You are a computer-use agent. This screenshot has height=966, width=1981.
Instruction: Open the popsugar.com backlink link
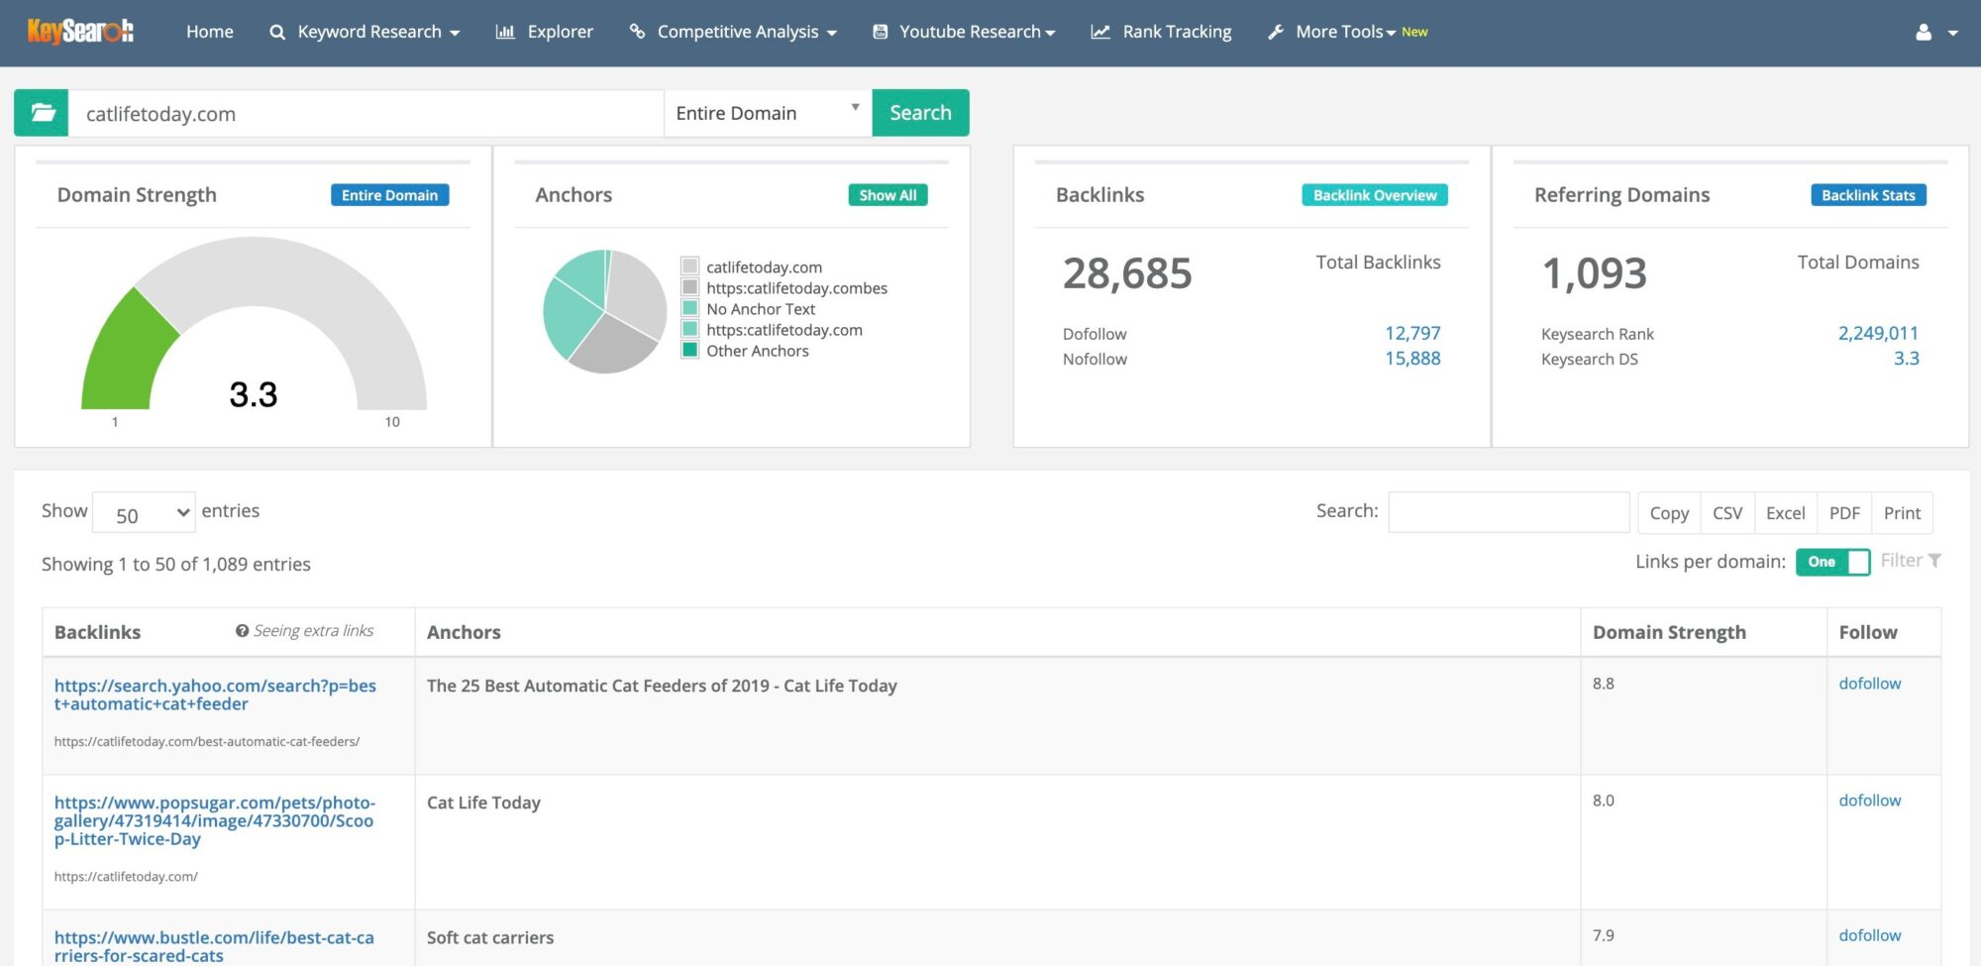(215, 820)
